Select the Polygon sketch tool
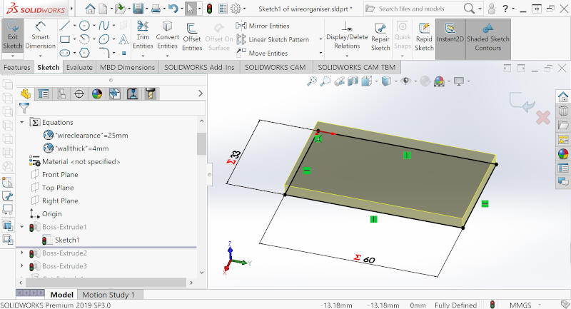This screenshot has width=571, height=309. [x=84, y=53]
